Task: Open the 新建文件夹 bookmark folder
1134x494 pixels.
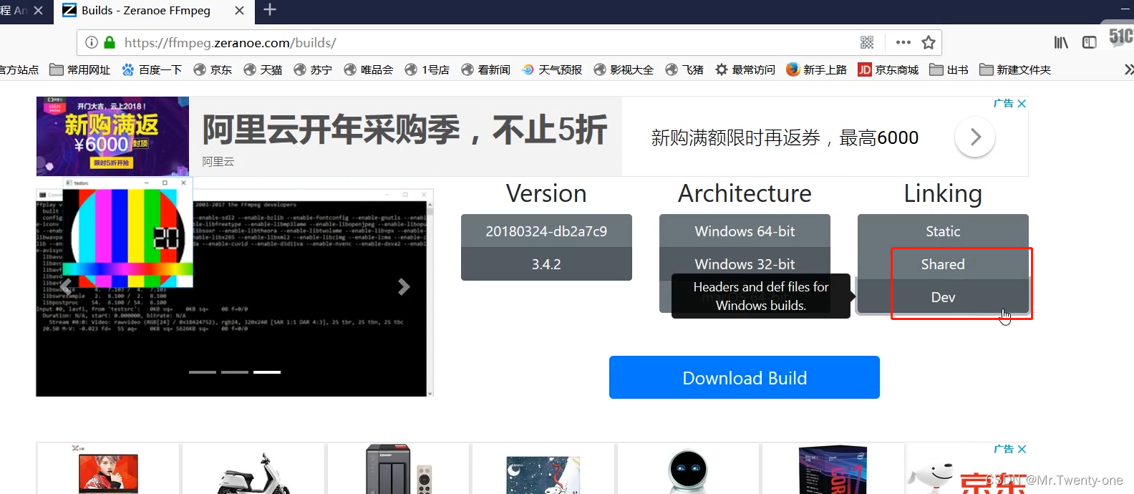Action: (x=1015, y=69)
